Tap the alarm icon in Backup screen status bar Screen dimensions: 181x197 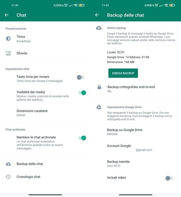tap(156, 5)
